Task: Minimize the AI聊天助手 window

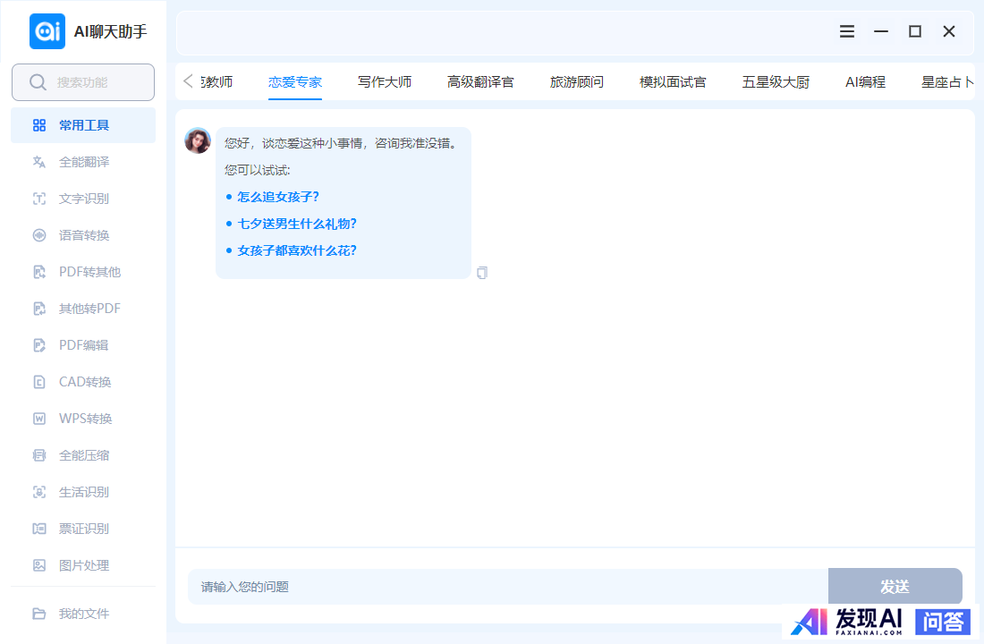Action: (881, 31)
